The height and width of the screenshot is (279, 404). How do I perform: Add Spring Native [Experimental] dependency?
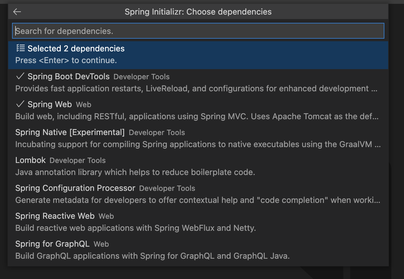point(70,132)
